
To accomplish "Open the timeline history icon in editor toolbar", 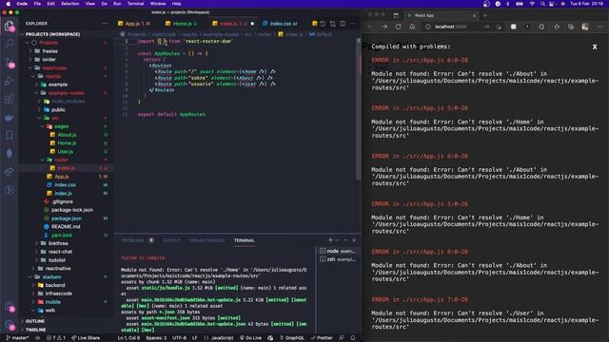I will [x=323, y=24].
